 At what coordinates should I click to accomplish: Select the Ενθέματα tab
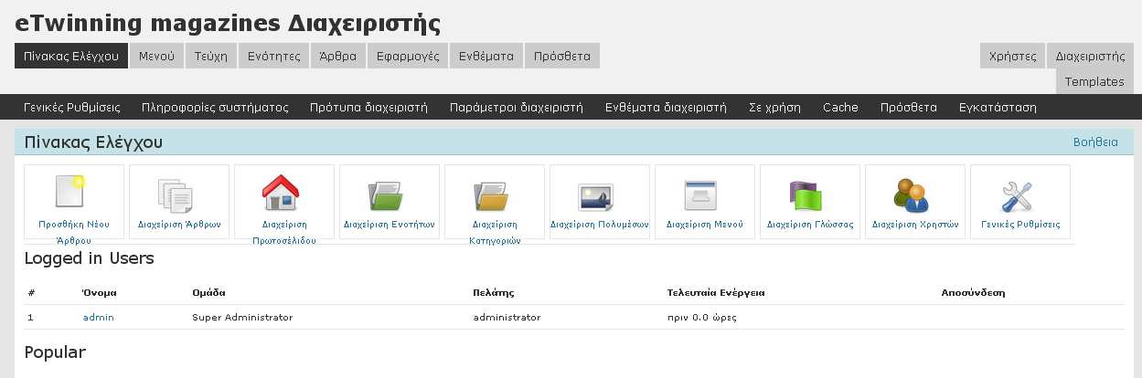(486, 56)
